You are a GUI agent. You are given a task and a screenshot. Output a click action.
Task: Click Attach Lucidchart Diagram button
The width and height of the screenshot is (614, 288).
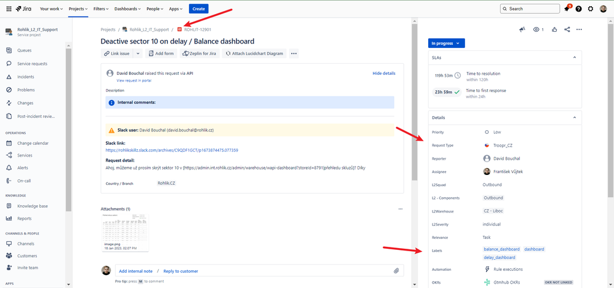255,53
